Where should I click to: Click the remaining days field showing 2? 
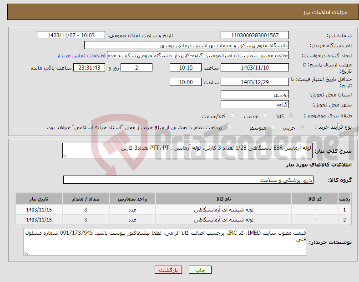pos(137,67)
